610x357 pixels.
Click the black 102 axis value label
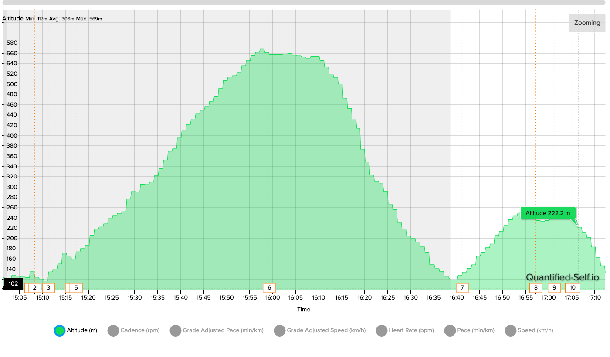[13, 284]
